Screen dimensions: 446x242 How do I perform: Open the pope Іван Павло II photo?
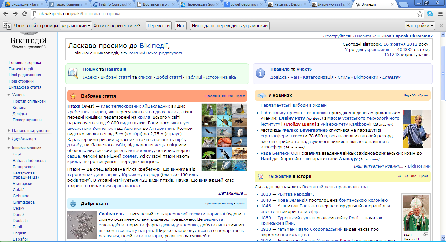416,213
